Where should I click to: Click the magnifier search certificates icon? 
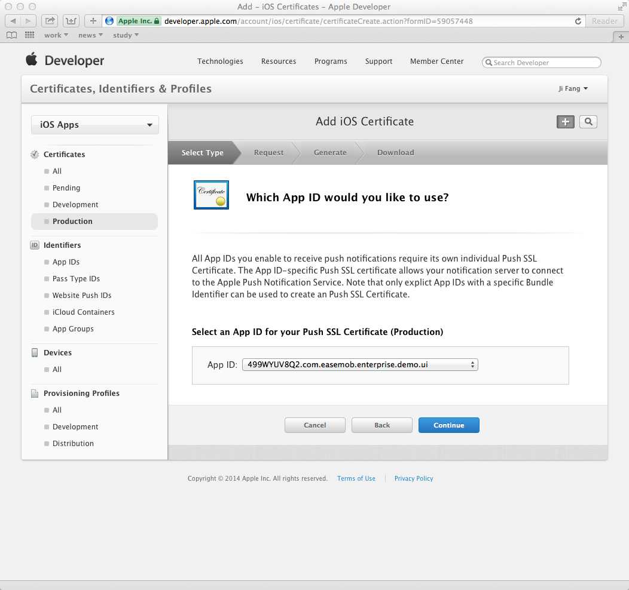point(588,122)
